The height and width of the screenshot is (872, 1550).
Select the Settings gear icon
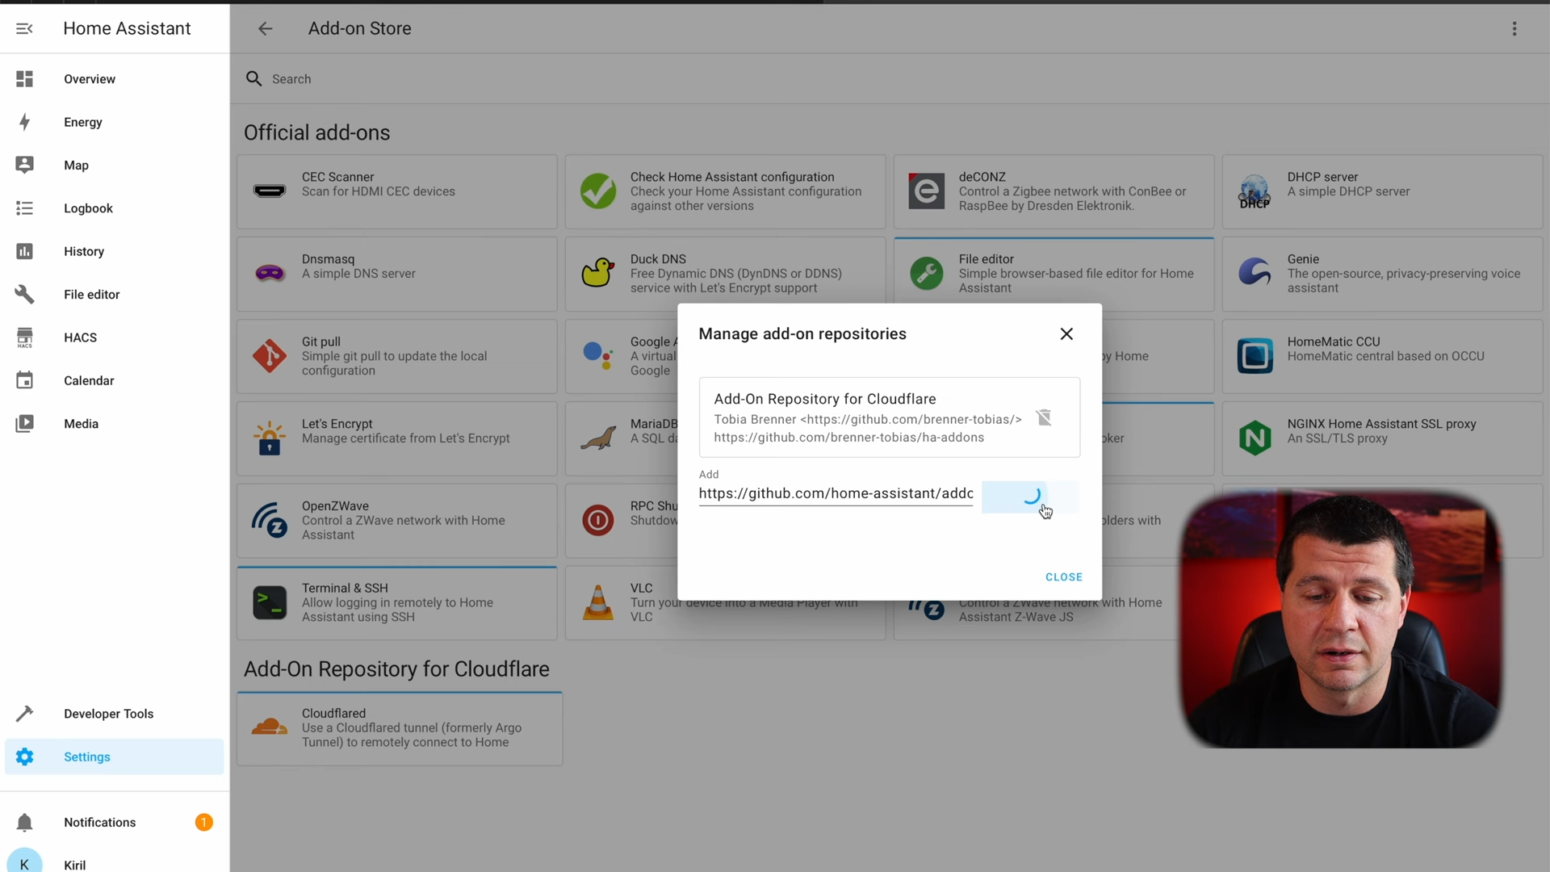[x=26, y=757]
